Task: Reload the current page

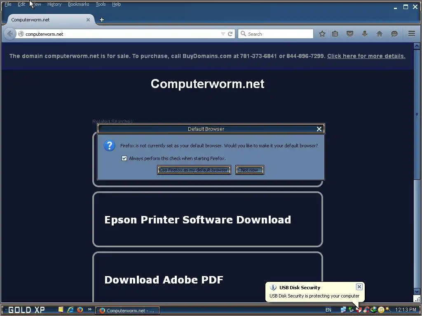Action: pos(230,34)
